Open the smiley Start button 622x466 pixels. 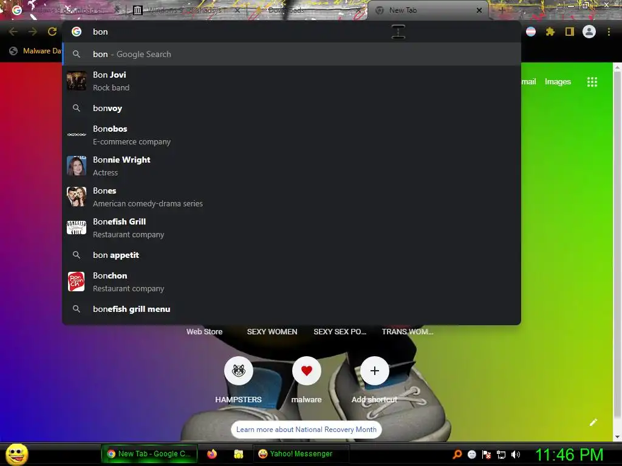pos(16,454)
